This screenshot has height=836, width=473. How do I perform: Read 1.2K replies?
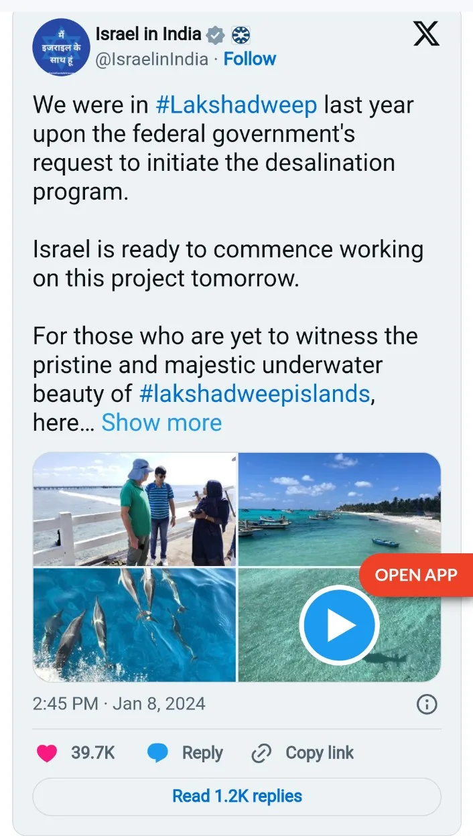[x=236, y=796]
